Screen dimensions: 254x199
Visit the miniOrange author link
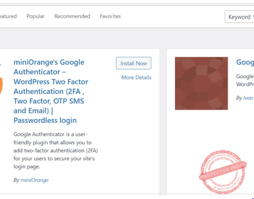[35, 180]
